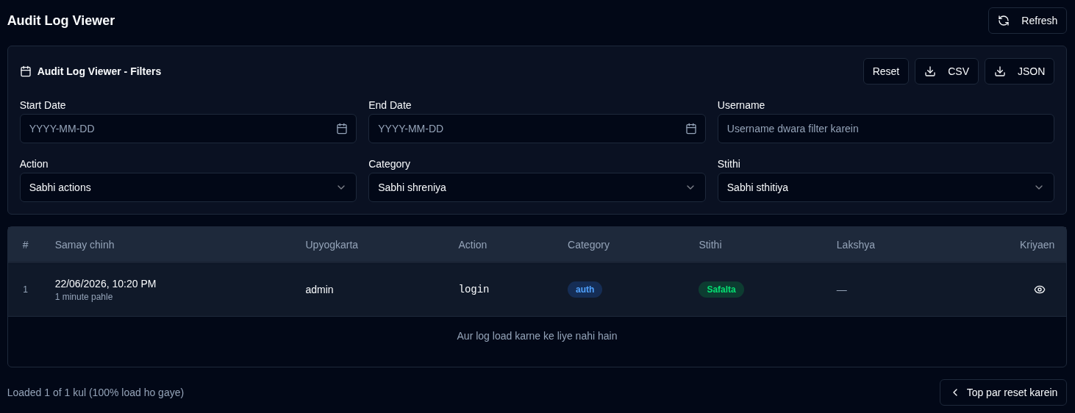Open the Start Date calendar picker icon
The width and height of the screenshot is (1075, 413).
pyautogui.click(x=342, y=129)
